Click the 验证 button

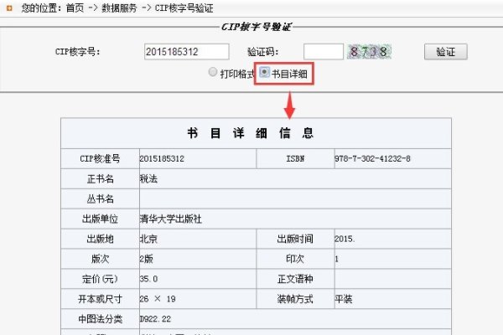[x=446, y=52]
